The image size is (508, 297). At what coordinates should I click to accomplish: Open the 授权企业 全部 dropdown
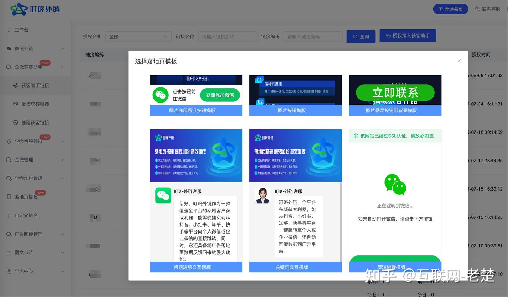coord(138,37)
